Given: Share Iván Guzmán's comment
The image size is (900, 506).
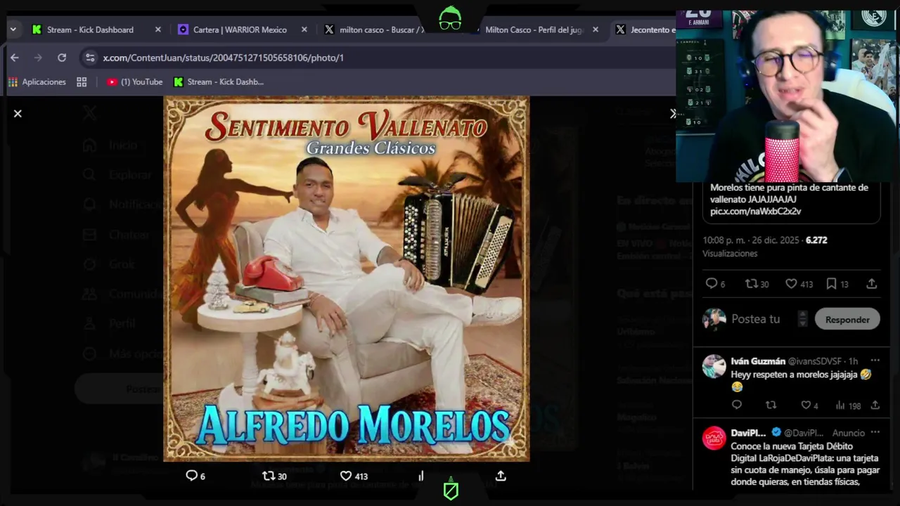Looking at the screenshot, I should (875, 406).
